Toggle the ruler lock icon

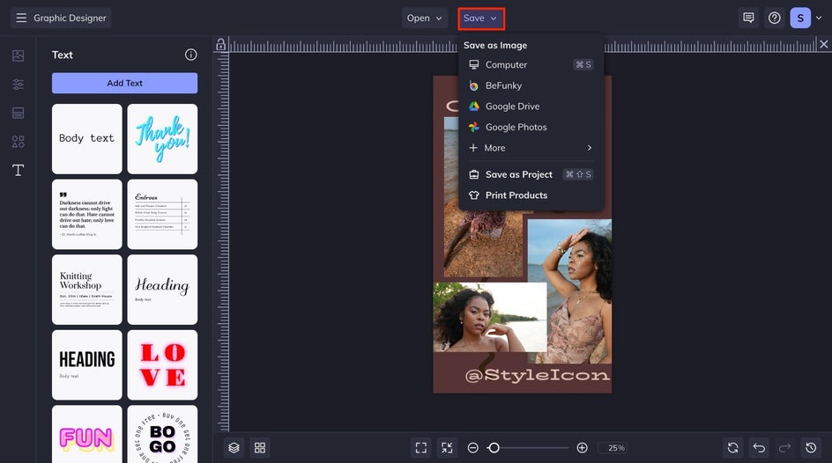220,45
